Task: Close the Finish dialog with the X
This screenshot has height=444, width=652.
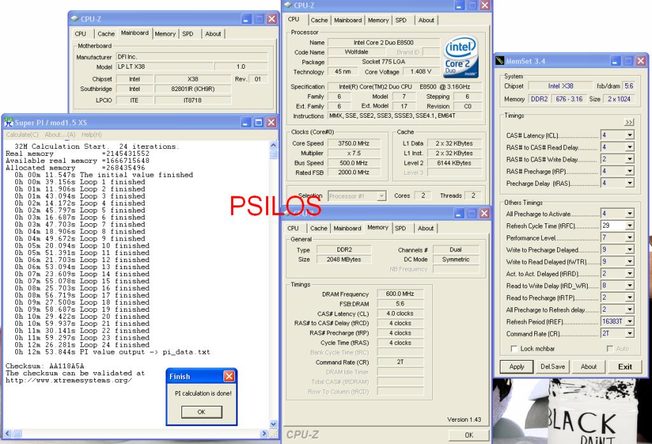Action: click(229, 377)
